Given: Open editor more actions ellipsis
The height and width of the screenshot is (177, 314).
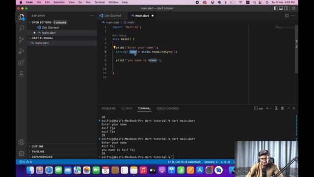Looking at the screenshot, I should click(x=293, y=16).
